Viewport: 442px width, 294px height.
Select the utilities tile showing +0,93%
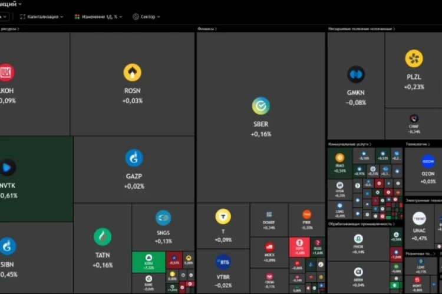tap(359, 171)
